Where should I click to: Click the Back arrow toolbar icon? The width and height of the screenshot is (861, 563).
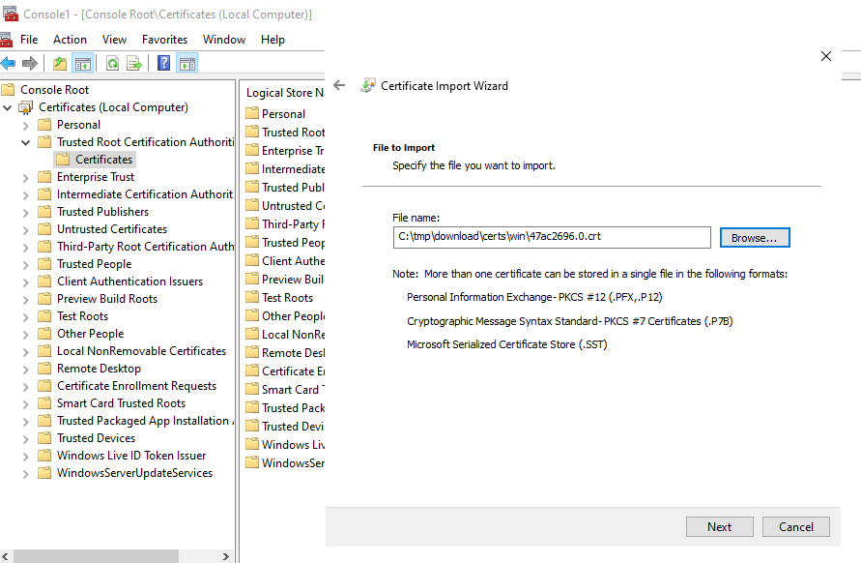(x=9, y=64)
